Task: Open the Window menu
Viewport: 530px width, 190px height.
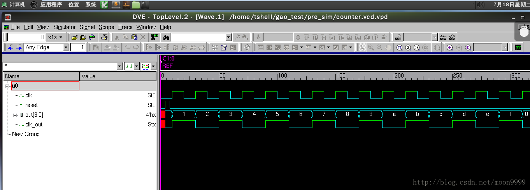Action: [146, 27]
